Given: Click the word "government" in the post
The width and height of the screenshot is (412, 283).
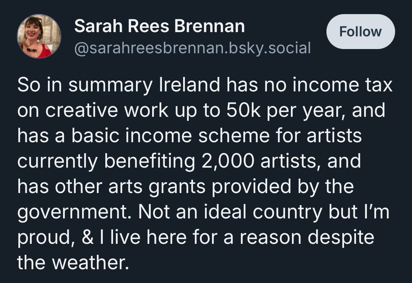Looking at the screenshot, I should coord(75,211).
